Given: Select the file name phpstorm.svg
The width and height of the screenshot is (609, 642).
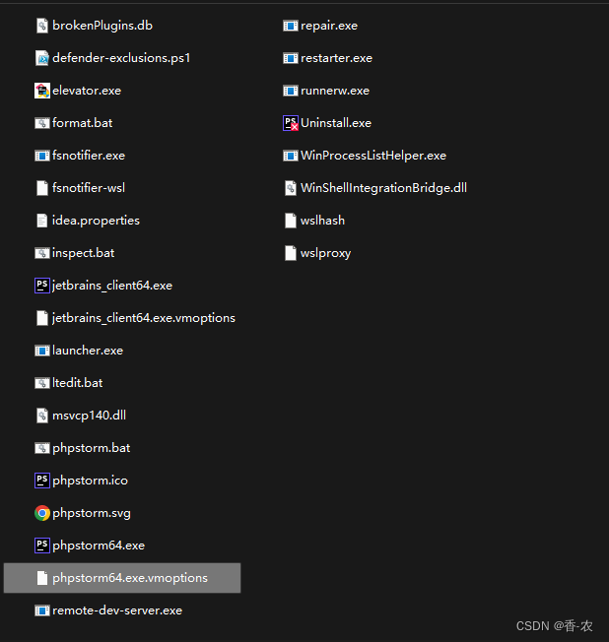Looking at the screenshot, I should (x=92, y=513).
